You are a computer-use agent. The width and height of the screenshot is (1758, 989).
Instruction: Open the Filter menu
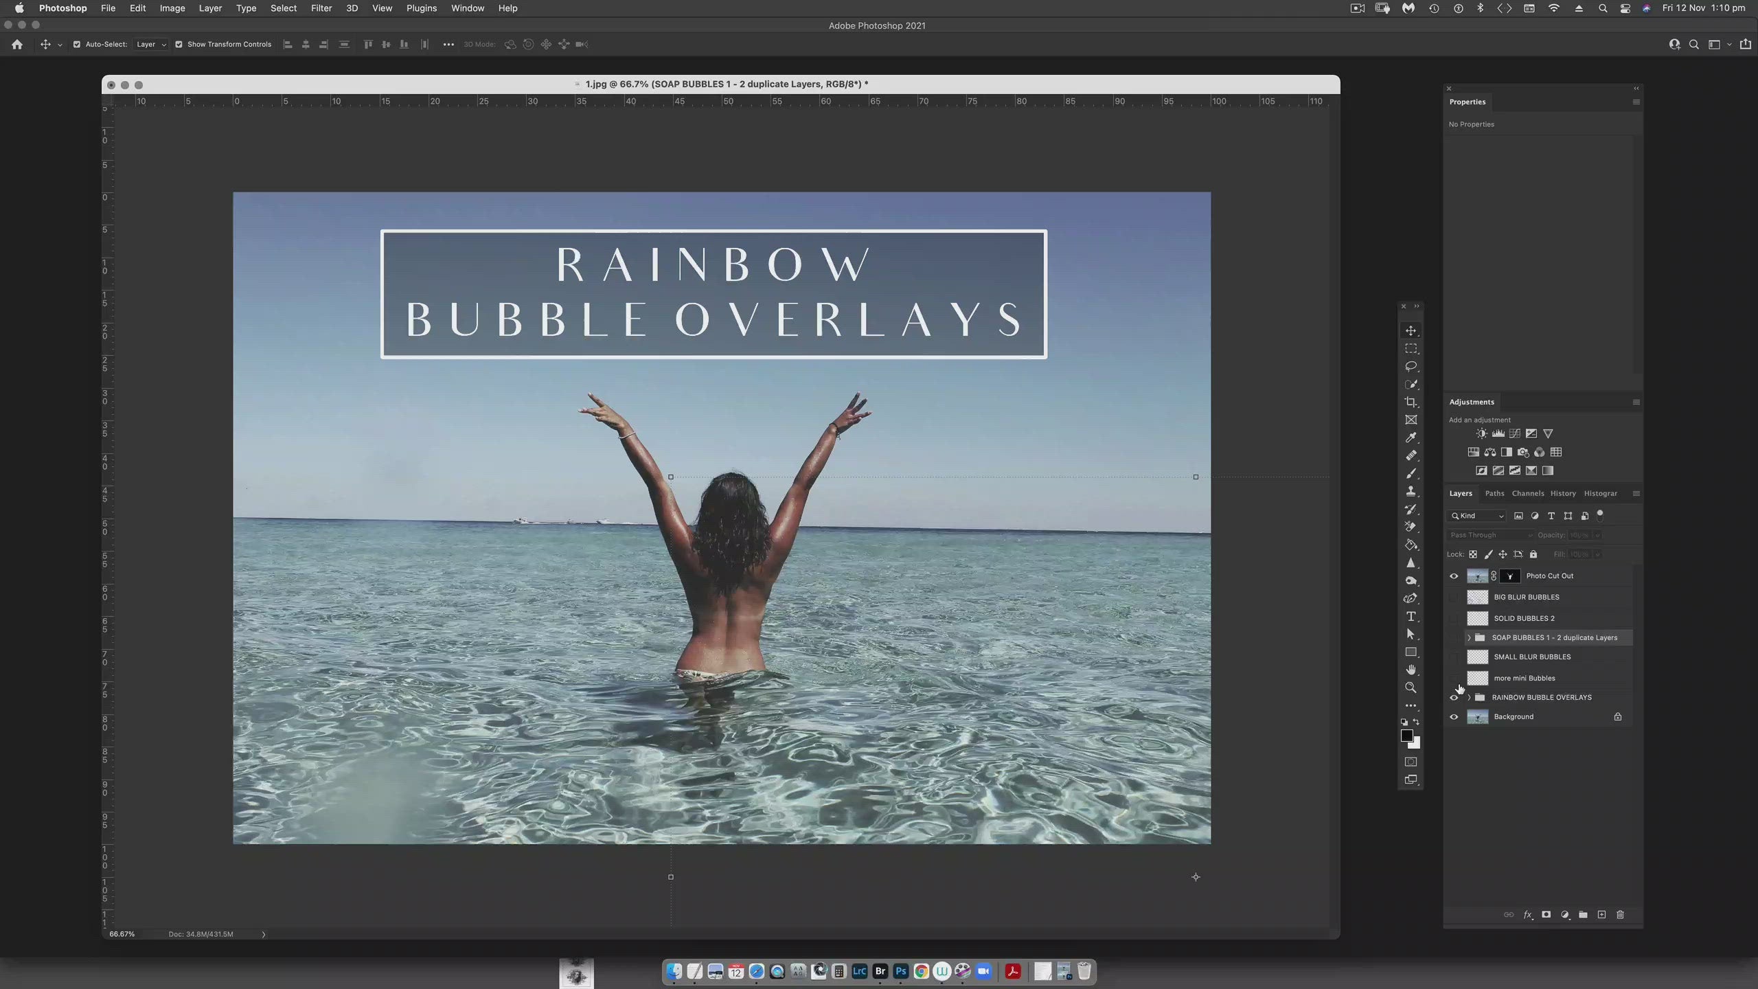click(x=321, y=8)
